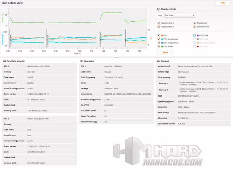Click the NVIDIA GeForce GTX 870M value
The height and width of the screenshot is (170, 233).
click(38, 66)
